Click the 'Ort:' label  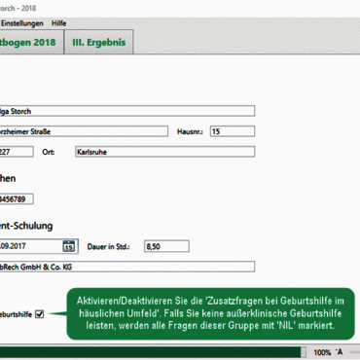click(48, 152)
